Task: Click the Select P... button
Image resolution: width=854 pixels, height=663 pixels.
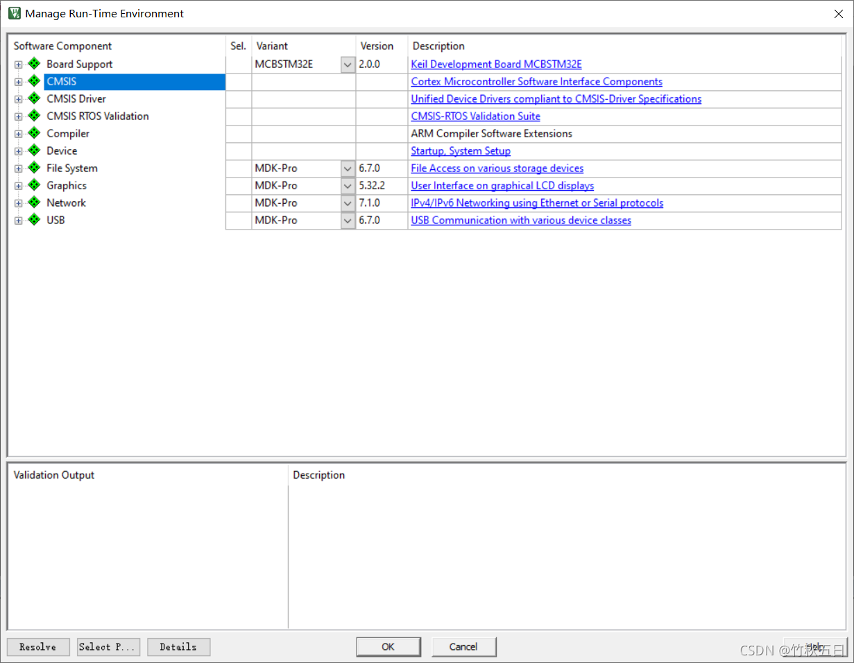Action: point(108,647)
